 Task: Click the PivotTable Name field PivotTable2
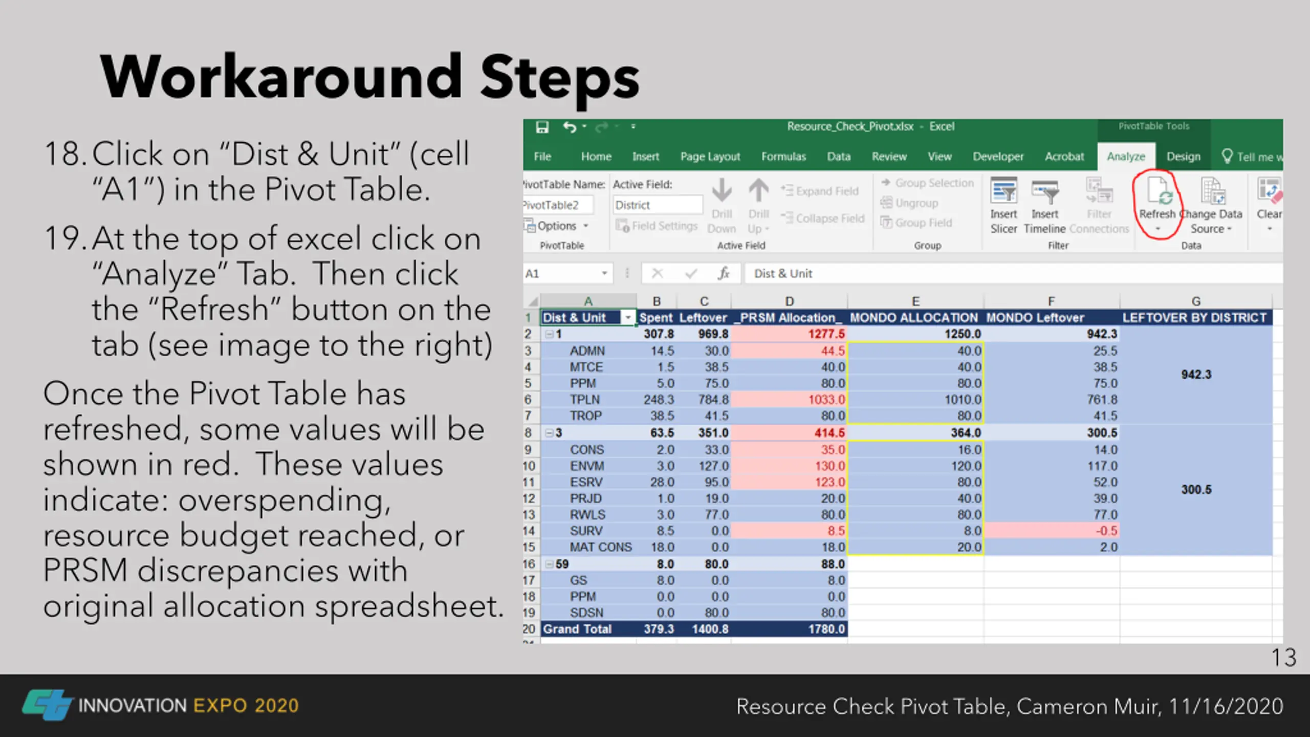coord(558,205)
